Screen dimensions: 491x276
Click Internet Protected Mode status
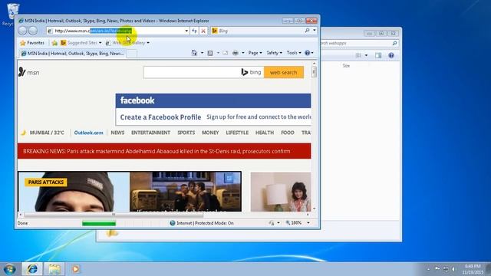(x=202, y=223)
